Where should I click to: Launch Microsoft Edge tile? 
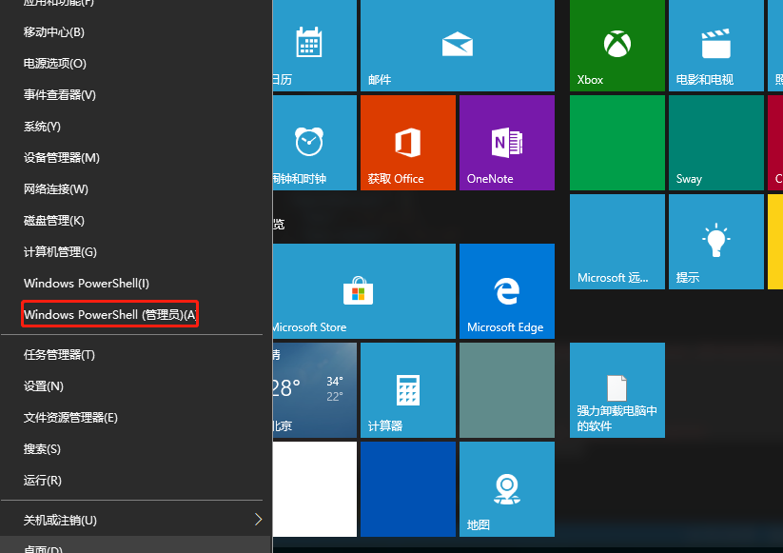[x=506, y=290]
